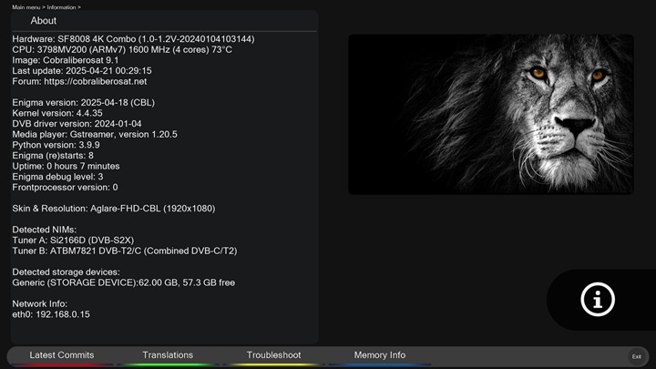
Task: Open Latest Commits with the red button
Action: tap(62, 355)
